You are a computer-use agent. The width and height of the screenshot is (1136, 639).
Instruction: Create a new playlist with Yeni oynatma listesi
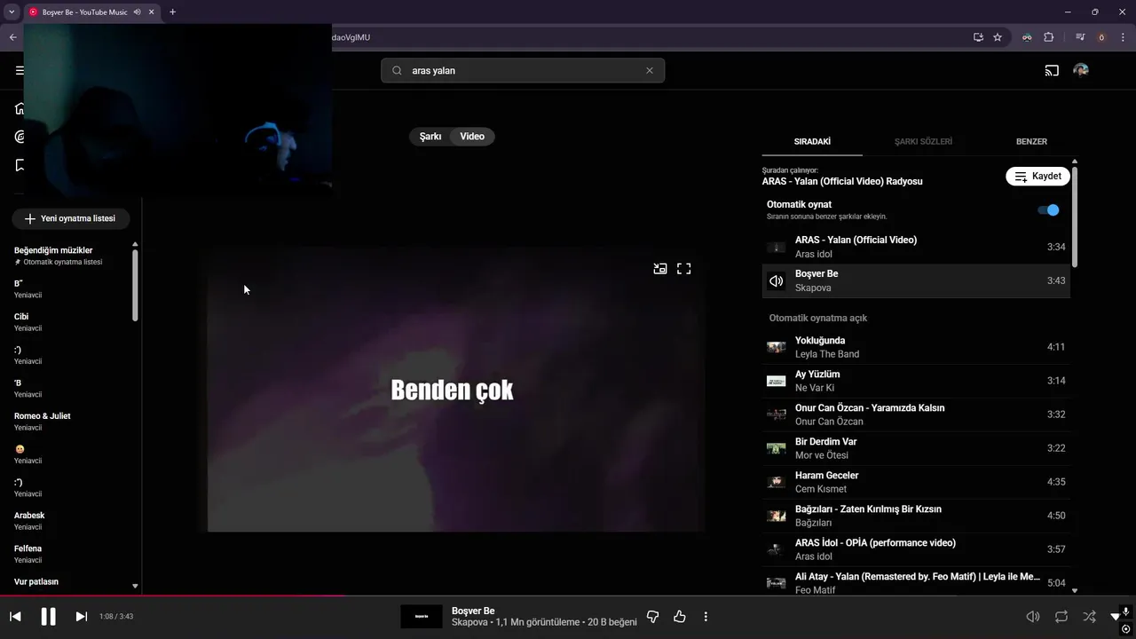pos(70,218)
